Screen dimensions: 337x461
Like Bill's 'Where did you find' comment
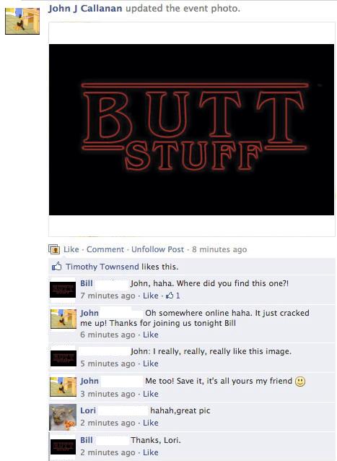pos(151,296)
